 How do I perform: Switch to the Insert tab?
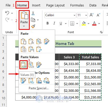pos(36,5)
